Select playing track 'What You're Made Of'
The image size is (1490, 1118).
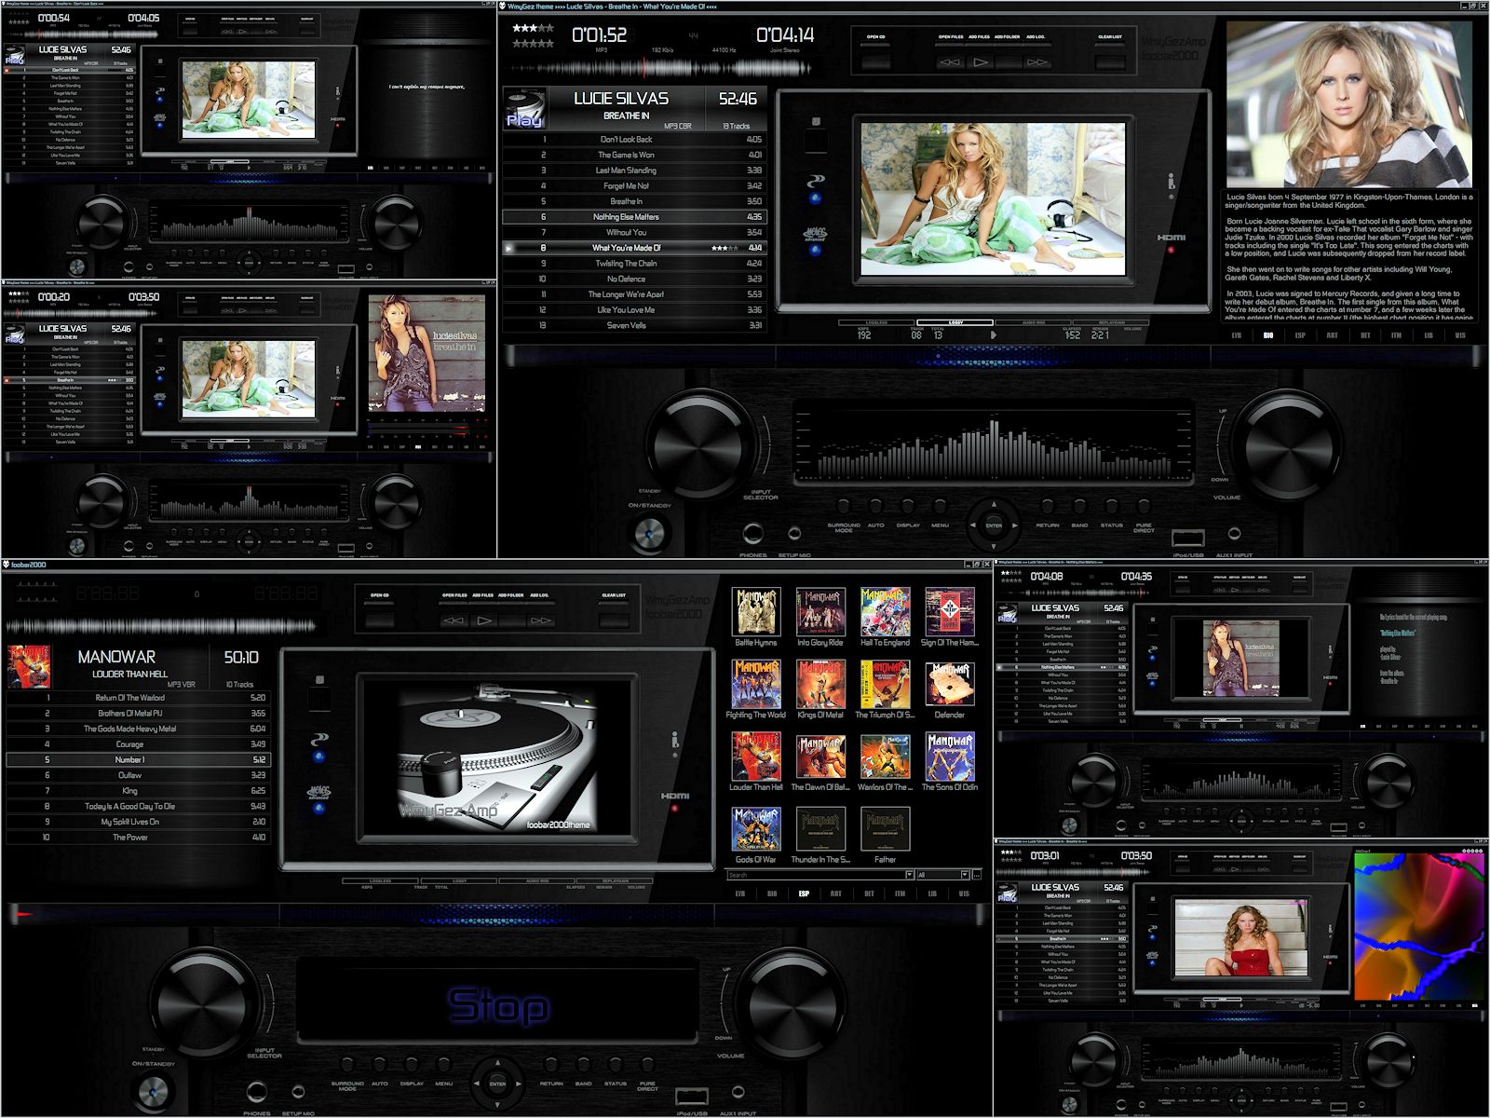[x=634, y=248]
